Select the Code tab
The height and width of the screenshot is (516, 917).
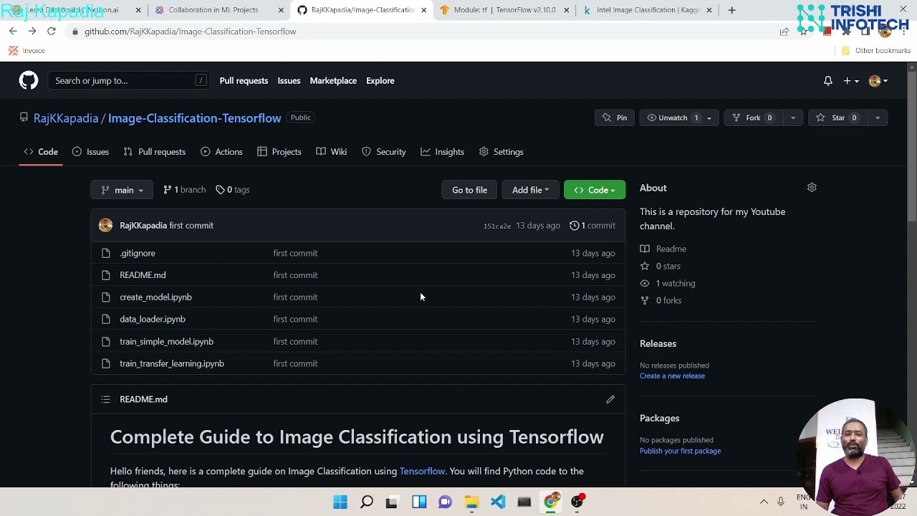pos(41,152)
